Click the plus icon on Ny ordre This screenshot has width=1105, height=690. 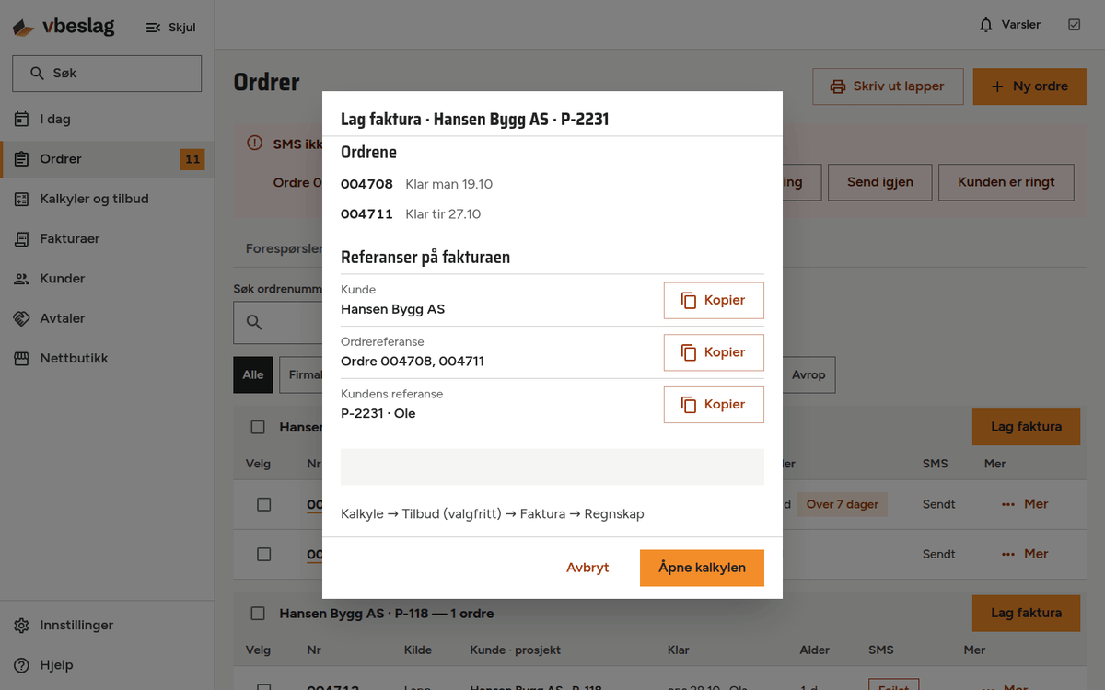pos(997,86)
